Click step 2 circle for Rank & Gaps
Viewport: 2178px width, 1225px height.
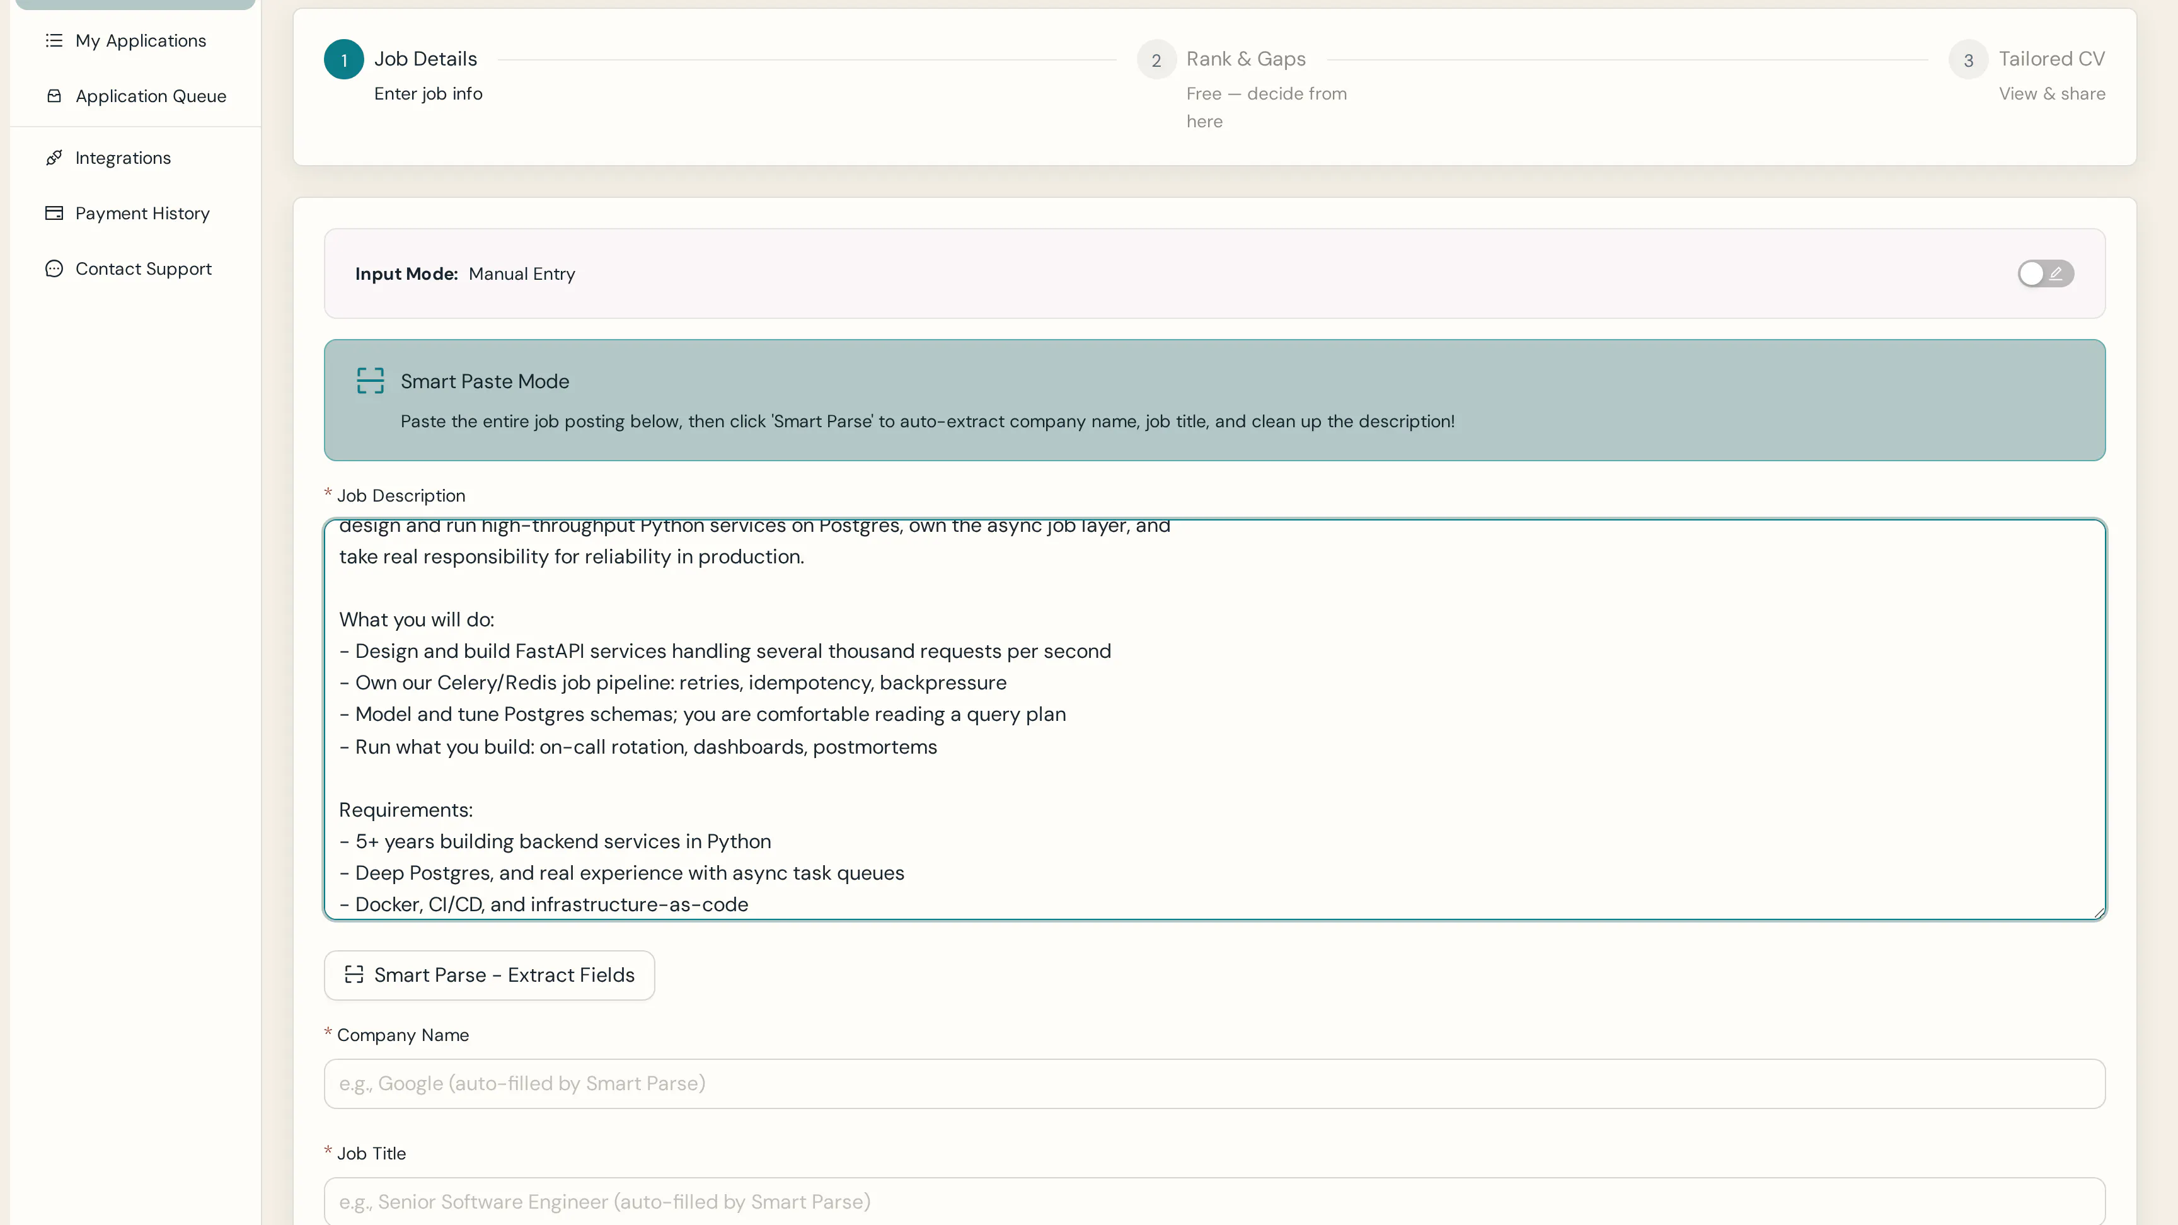pos(1156,59)
